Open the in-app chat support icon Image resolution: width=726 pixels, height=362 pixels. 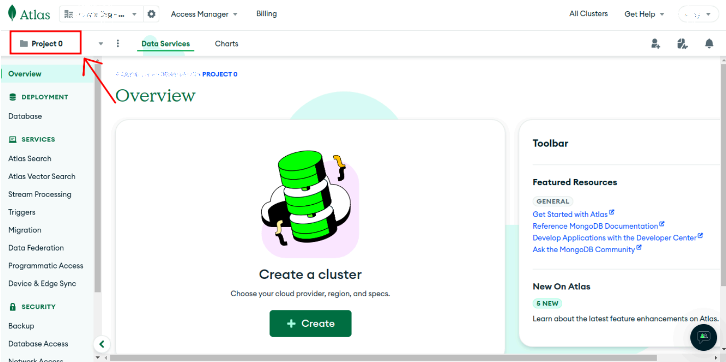[x=704, y=337]
